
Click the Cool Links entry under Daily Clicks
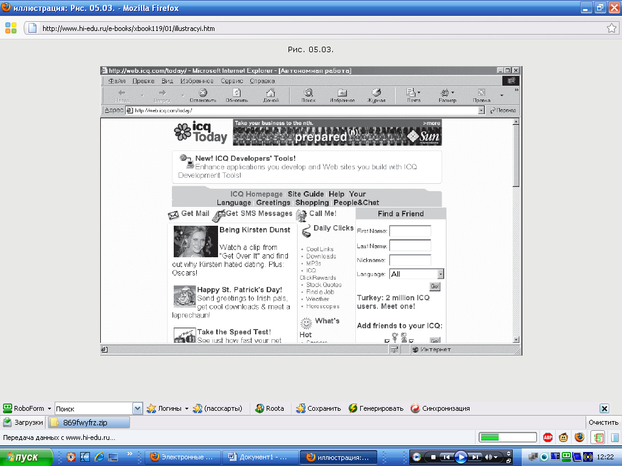[x=320, y=249]
